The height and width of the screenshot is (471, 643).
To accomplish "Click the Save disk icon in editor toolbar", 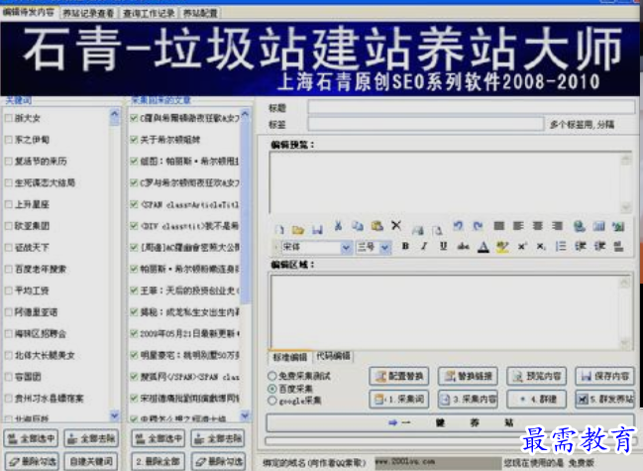I will [317, 229].
